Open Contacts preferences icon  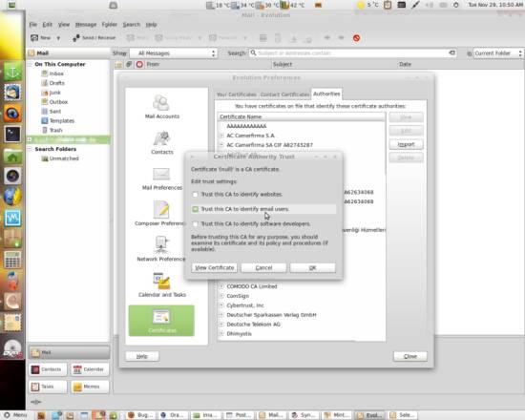[162, 142]
